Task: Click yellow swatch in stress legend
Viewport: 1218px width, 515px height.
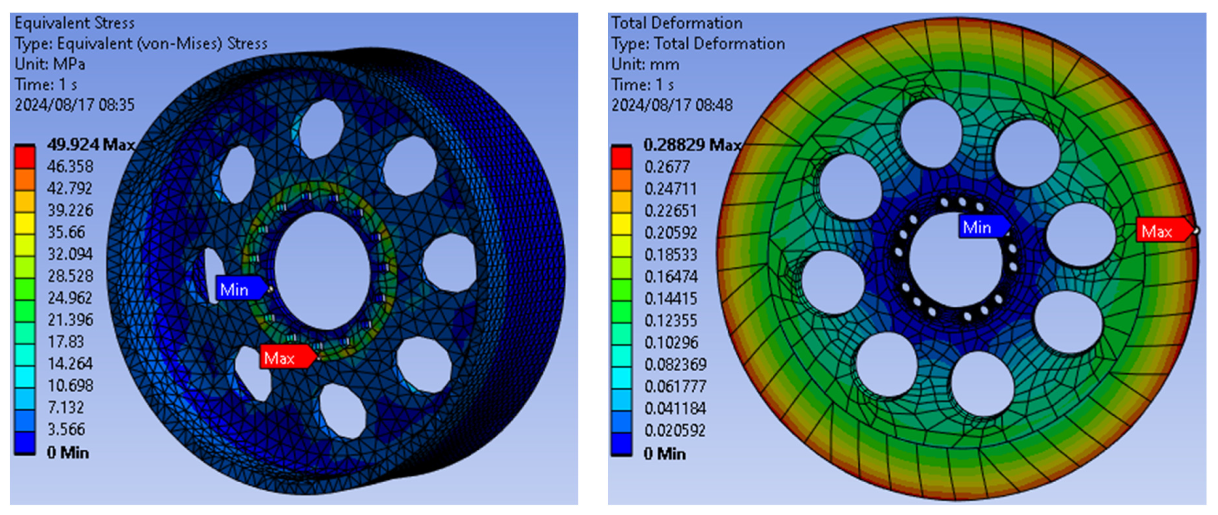Action: click(x=25, y=223)
